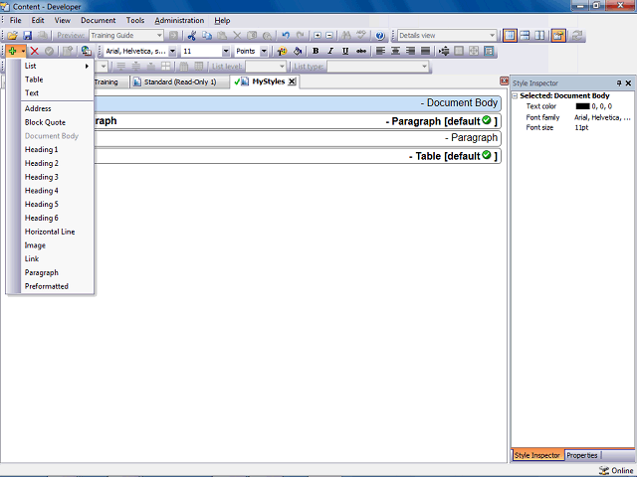Select the Table [default] style row
This screenshot has width=637, height=477.
297,156
